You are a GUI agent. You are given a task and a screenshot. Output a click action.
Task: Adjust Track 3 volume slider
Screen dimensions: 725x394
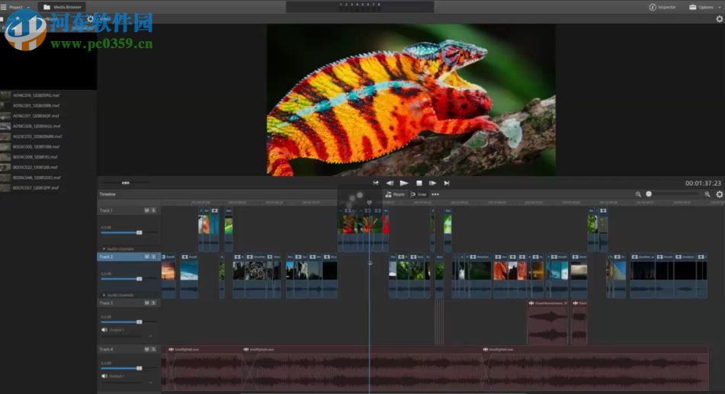point(139,322)
